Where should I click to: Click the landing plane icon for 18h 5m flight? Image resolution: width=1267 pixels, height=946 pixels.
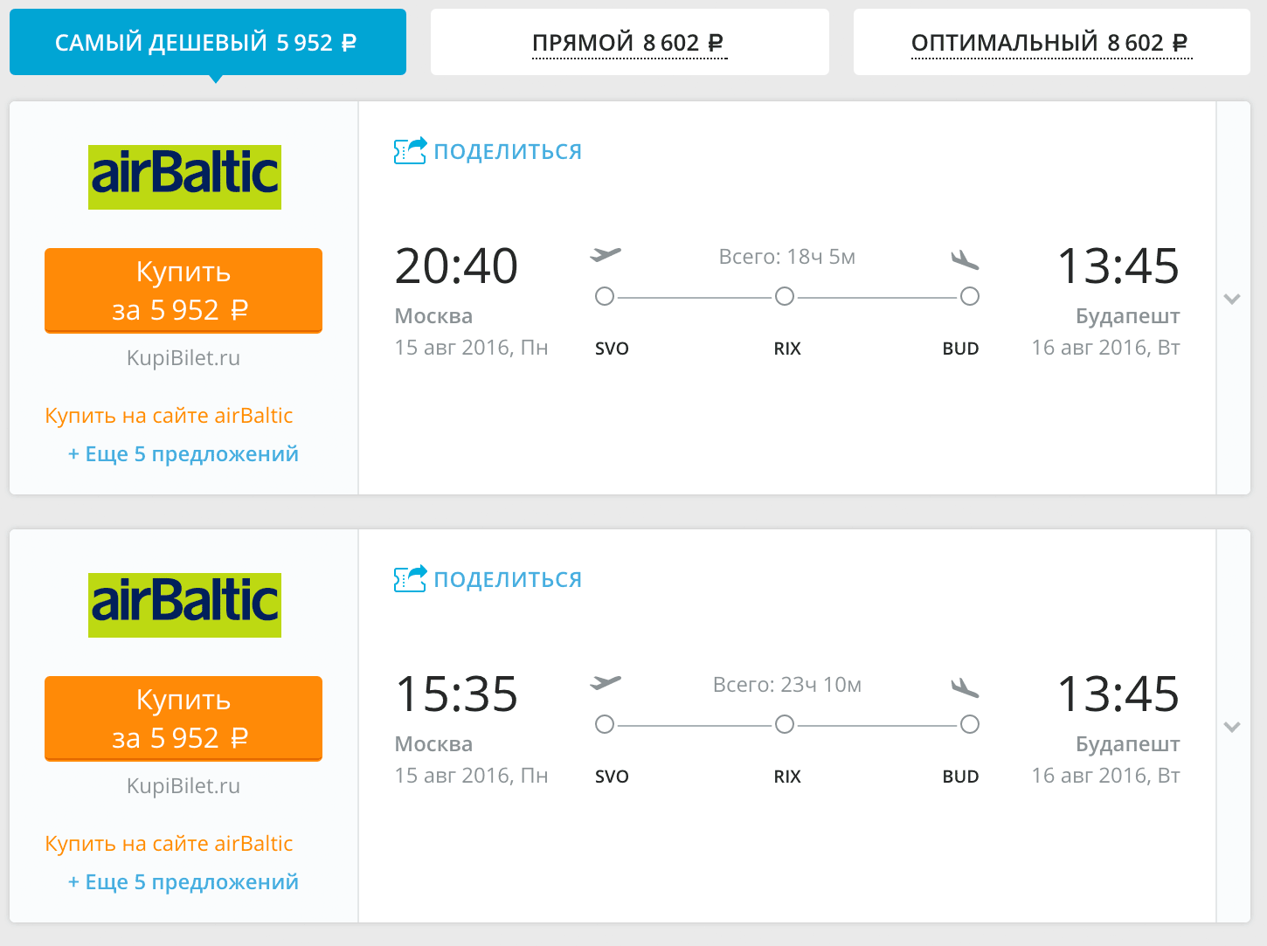[x=965, y=259]
